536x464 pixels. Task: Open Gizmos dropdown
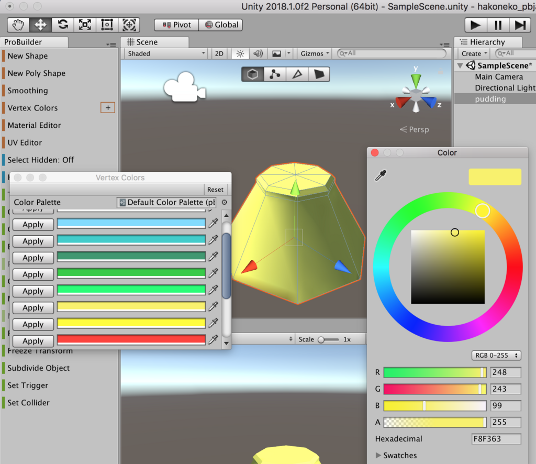click(315, 54)
